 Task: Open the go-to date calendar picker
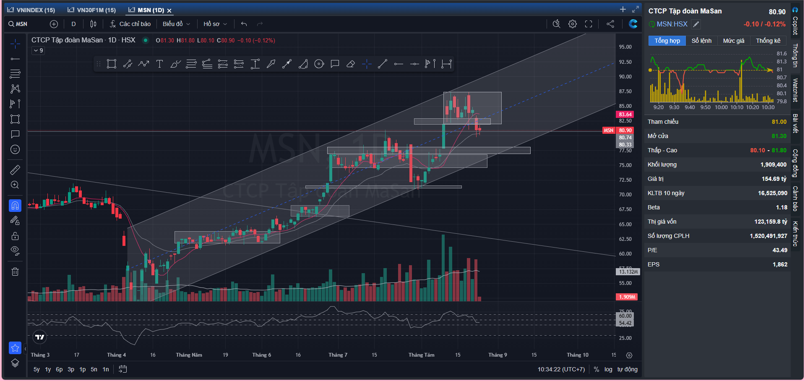pyautogui.click(x=123, y=369)
